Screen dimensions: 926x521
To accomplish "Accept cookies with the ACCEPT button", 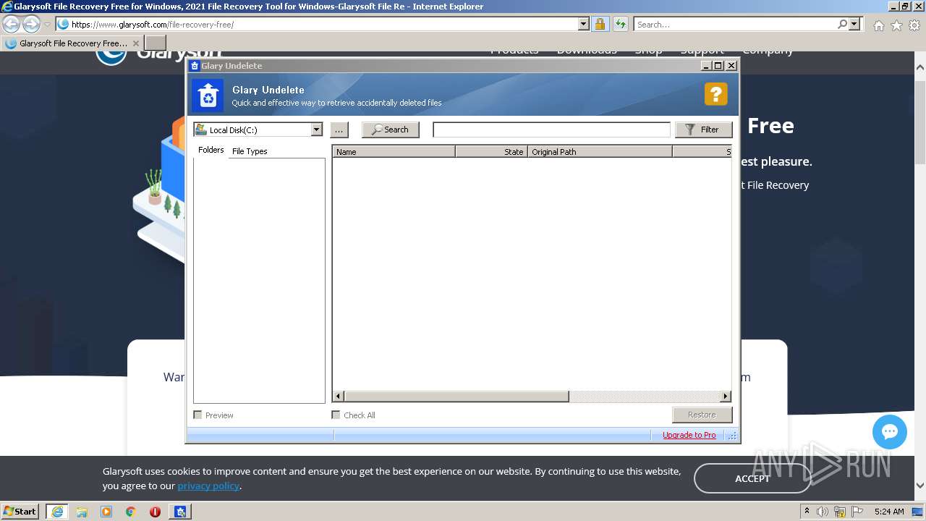I will point(752,478).
